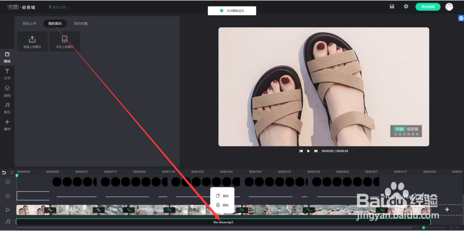This screenshot has width=464, height=231.
Task: Select the 6.03s video clip on timeline
Action: [345, 210]
